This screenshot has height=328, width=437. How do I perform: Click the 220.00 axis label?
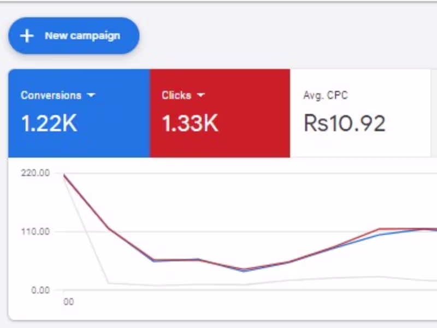(36, 173)
